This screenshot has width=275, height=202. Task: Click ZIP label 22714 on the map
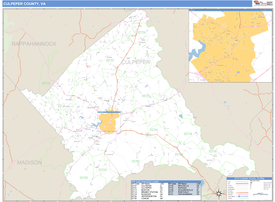[x=146, y=96]
